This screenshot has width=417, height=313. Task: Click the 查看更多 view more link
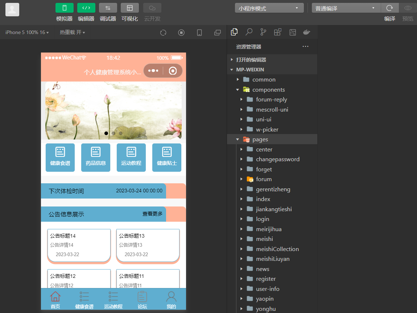pos(153,214)
